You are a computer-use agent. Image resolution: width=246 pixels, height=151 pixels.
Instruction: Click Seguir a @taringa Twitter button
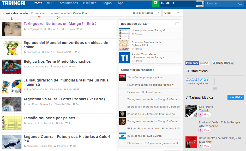point(223,63)
